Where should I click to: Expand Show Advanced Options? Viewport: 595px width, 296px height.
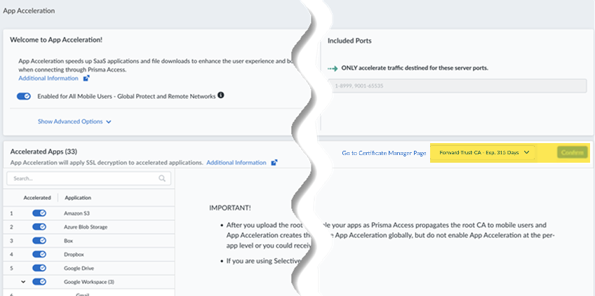74,121
